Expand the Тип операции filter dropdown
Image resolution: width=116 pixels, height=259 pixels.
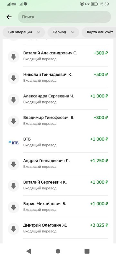click(24, 32)
